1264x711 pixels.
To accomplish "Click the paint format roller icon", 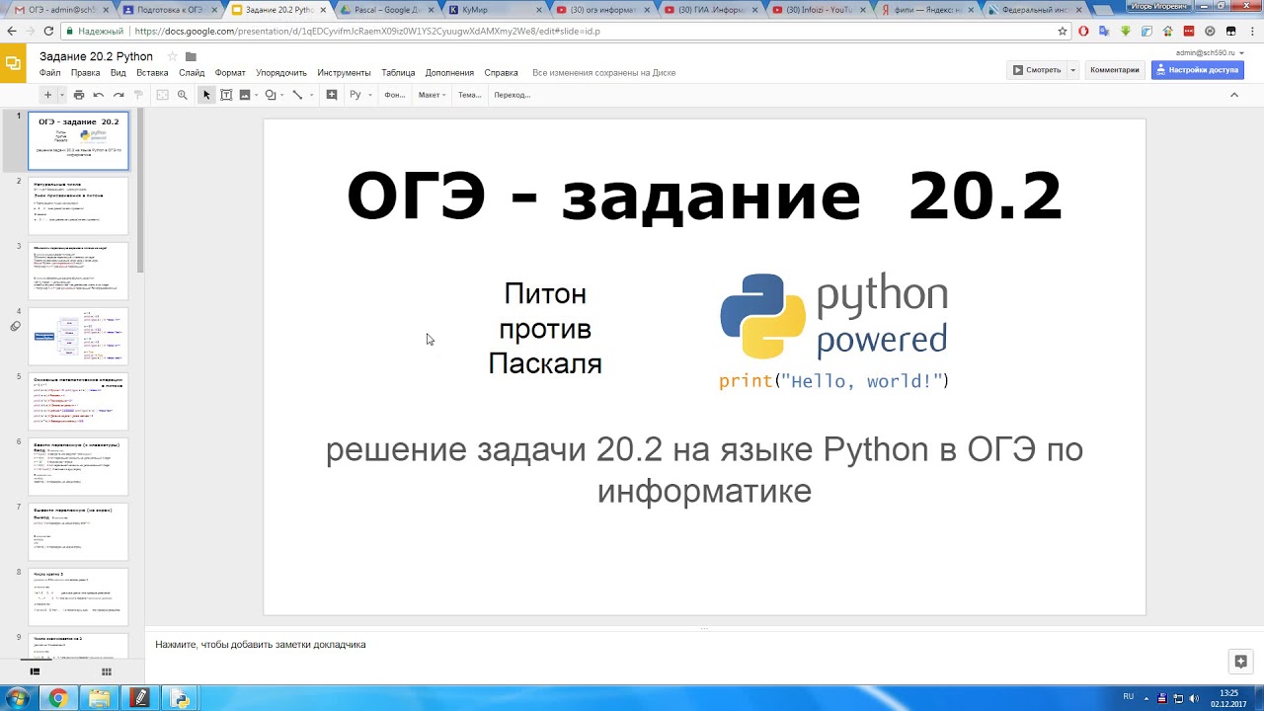I will [138, 95].
